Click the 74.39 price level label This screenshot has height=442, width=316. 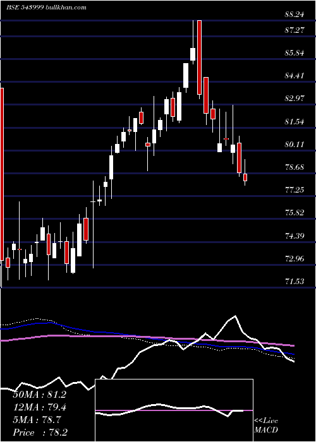pos(295,236)
